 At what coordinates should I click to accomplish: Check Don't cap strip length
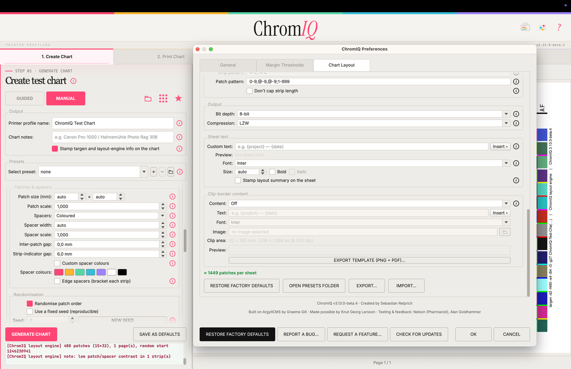249,91
